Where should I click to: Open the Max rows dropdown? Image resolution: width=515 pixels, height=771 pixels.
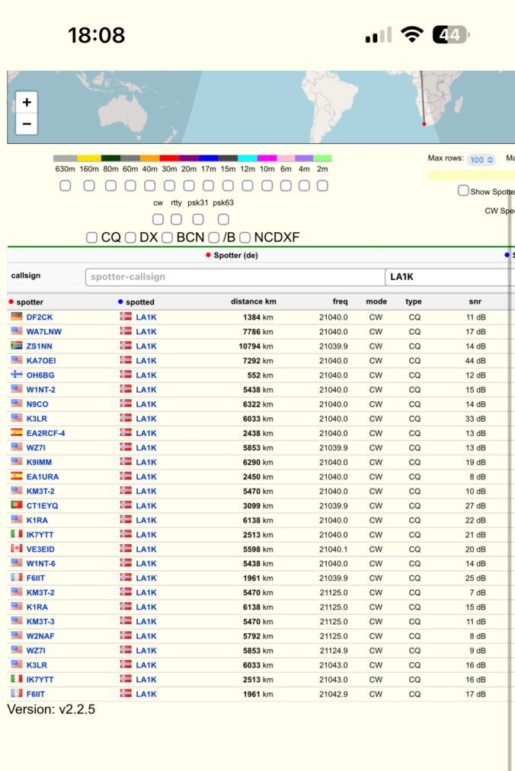click(481, 160)
